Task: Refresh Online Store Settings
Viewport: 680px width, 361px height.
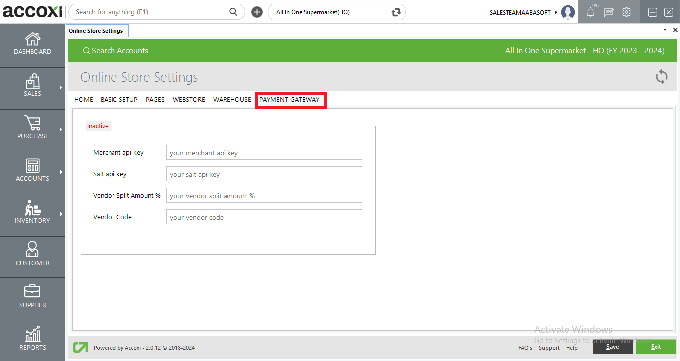Action: [661, 77]
